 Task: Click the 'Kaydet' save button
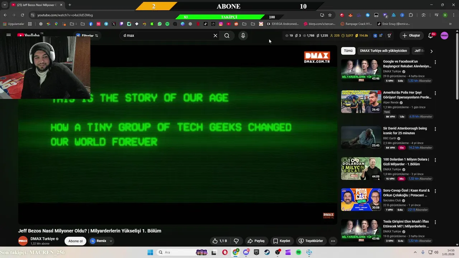[x=281, y=241]
